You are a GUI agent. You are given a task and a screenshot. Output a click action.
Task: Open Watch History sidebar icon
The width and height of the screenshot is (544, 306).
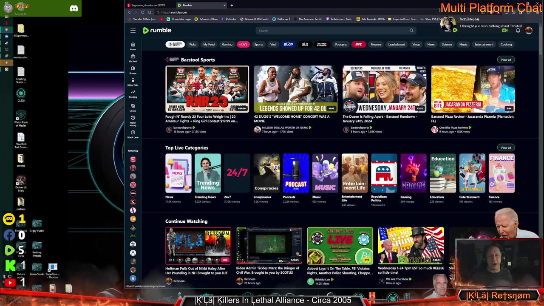coord(133,120)
